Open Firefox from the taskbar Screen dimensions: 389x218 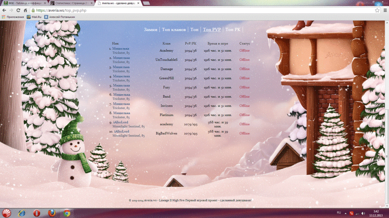tap(52, 213)
